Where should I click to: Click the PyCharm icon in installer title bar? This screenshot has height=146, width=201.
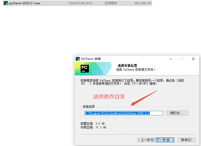(x=78, y=59)
